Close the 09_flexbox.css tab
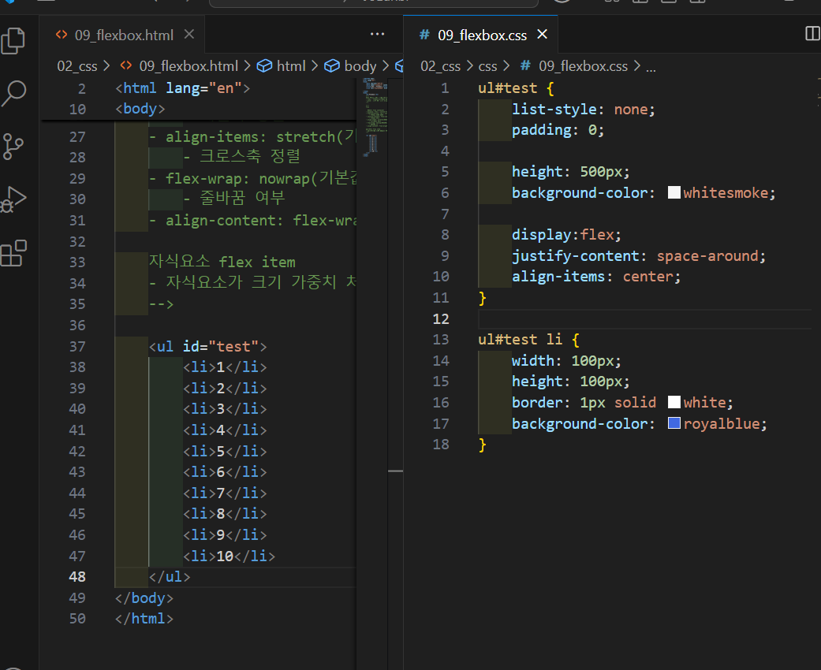The height and width of the screenshot is (670, 821). (543, 35)
